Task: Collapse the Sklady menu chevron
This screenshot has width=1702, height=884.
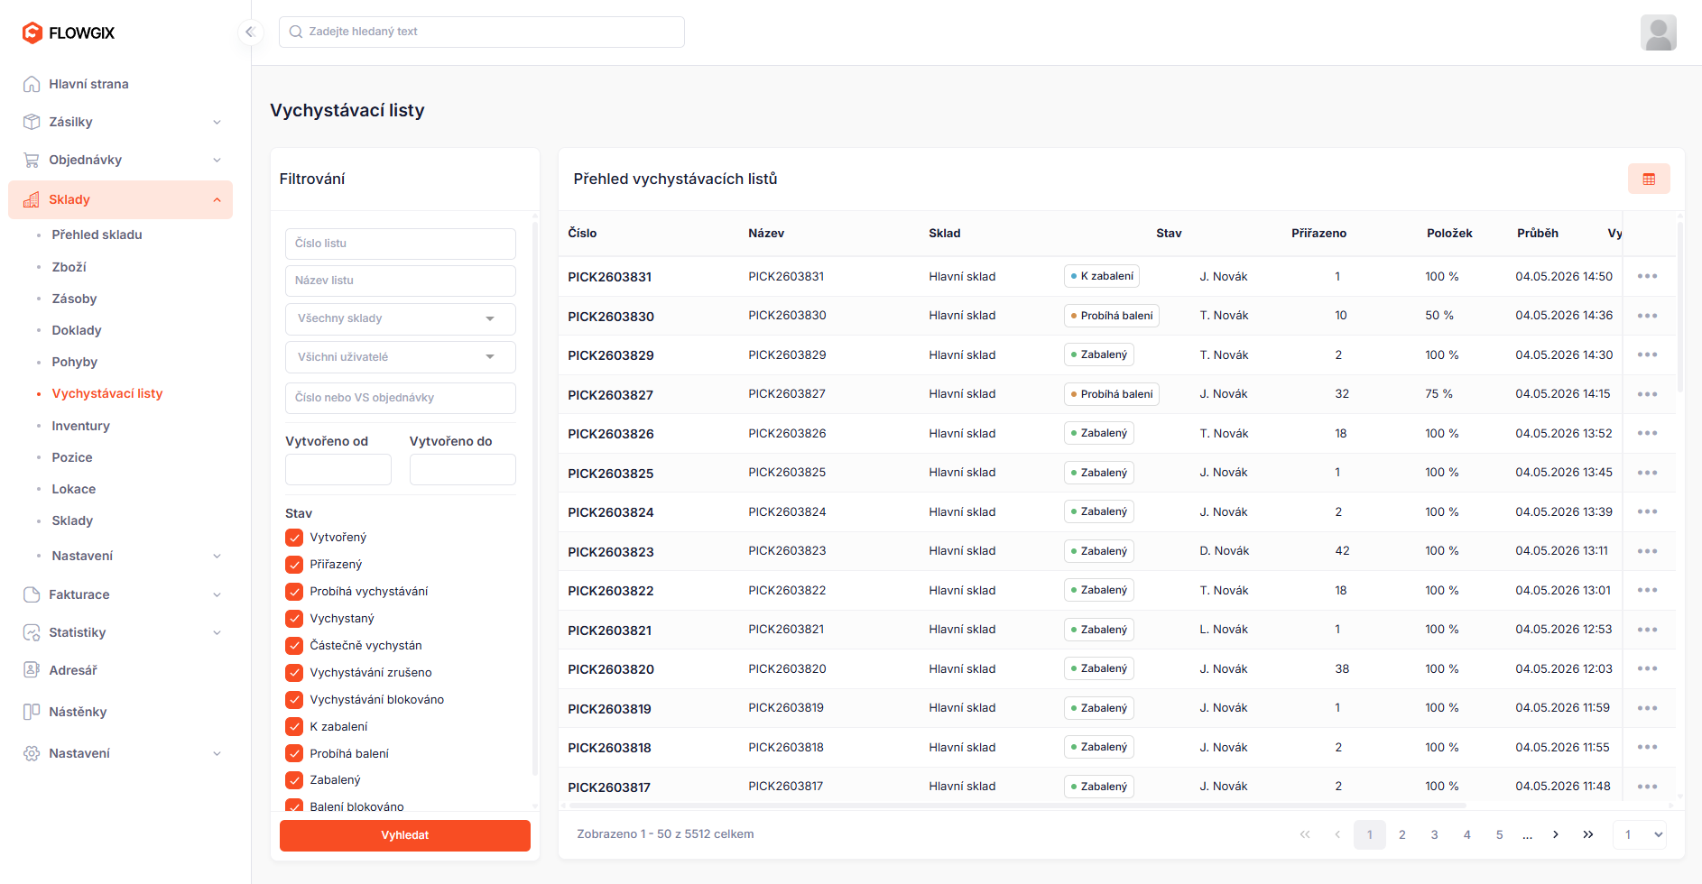Action: click(217, 199)
